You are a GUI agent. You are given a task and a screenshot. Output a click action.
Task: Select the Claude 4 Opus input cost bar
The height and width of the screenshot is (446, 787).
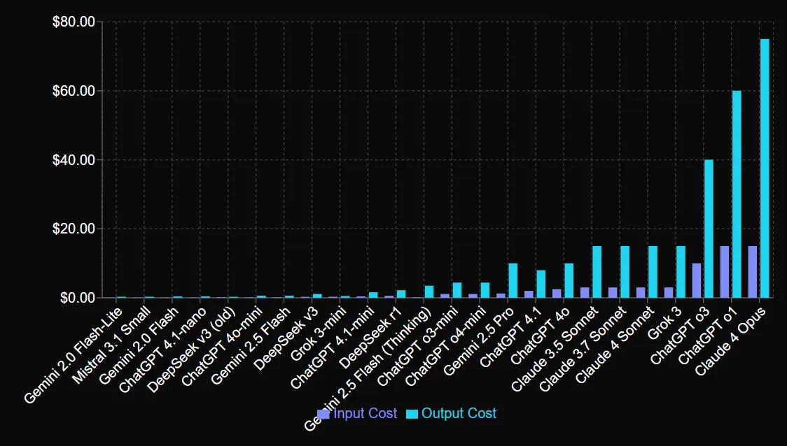753,272
